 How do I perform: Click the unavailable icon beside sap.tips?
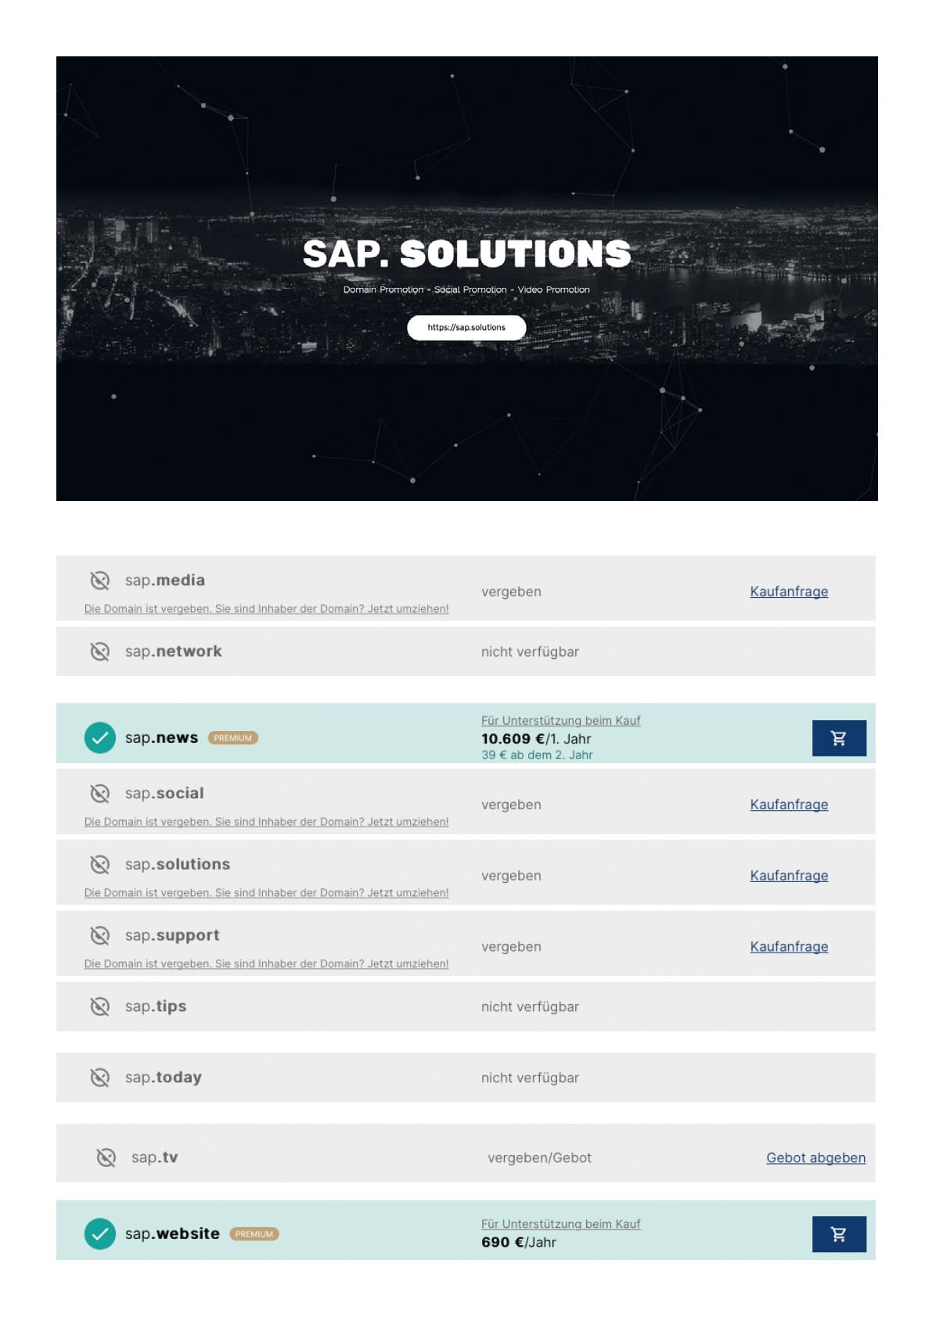pos(99,1007)
